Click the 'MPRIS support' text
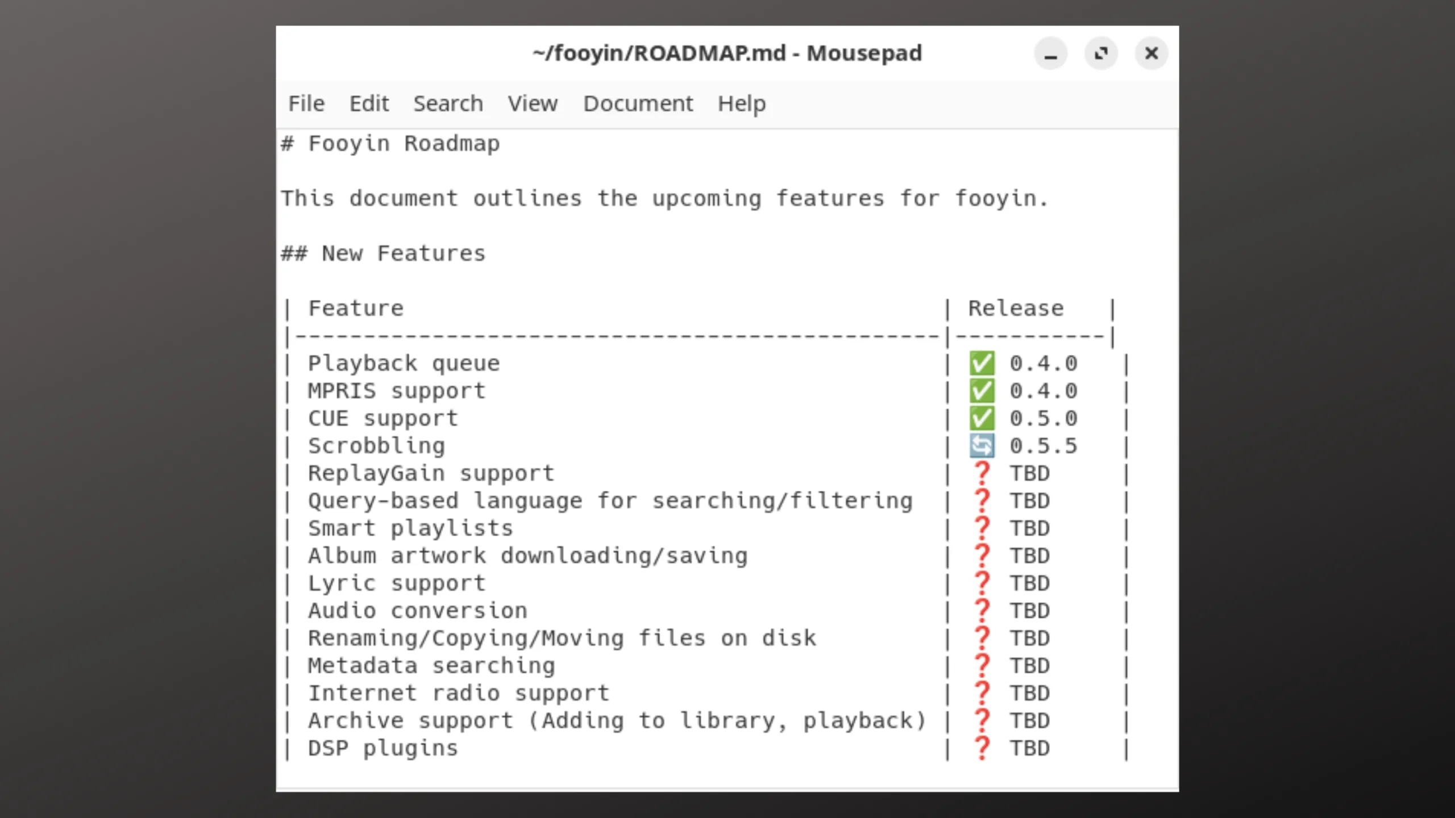1455x818 pixels. coord(397,391)
